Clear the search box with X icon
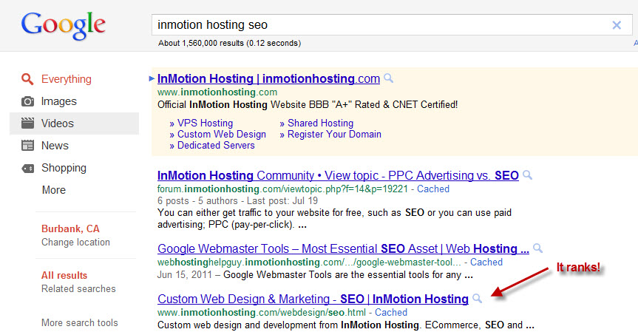 [617, 25]
